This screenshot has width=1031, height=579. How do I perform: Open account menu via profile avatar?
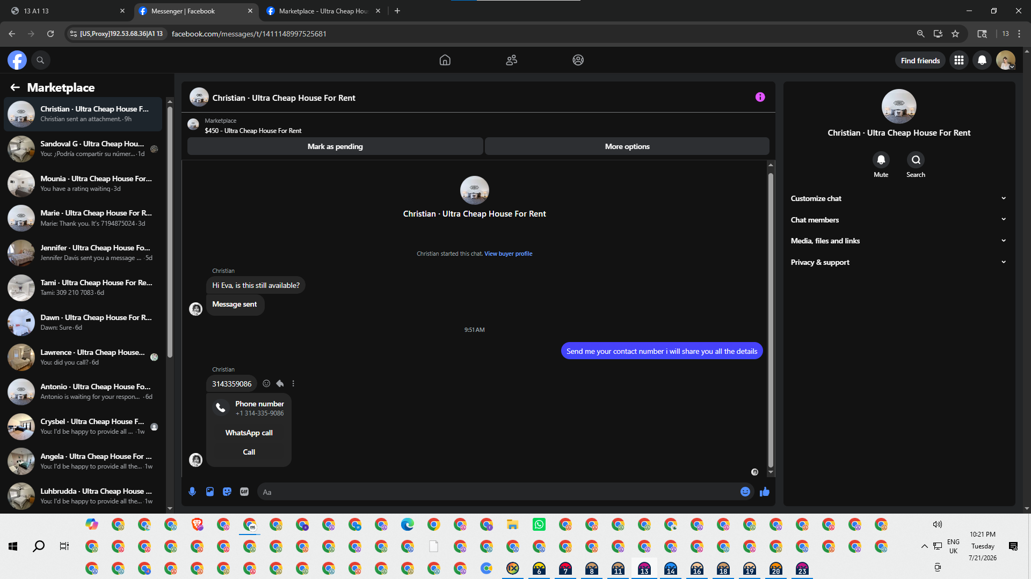click(1006, 60)
